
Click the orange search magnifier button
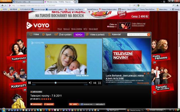coord(148,35)
